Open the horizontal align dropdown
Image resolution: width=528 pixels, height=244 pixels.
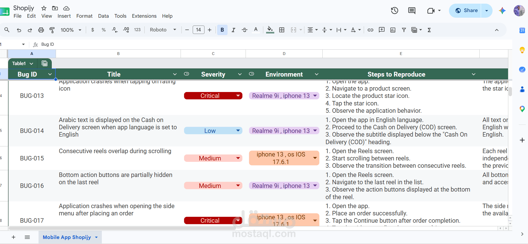(312, 30)
